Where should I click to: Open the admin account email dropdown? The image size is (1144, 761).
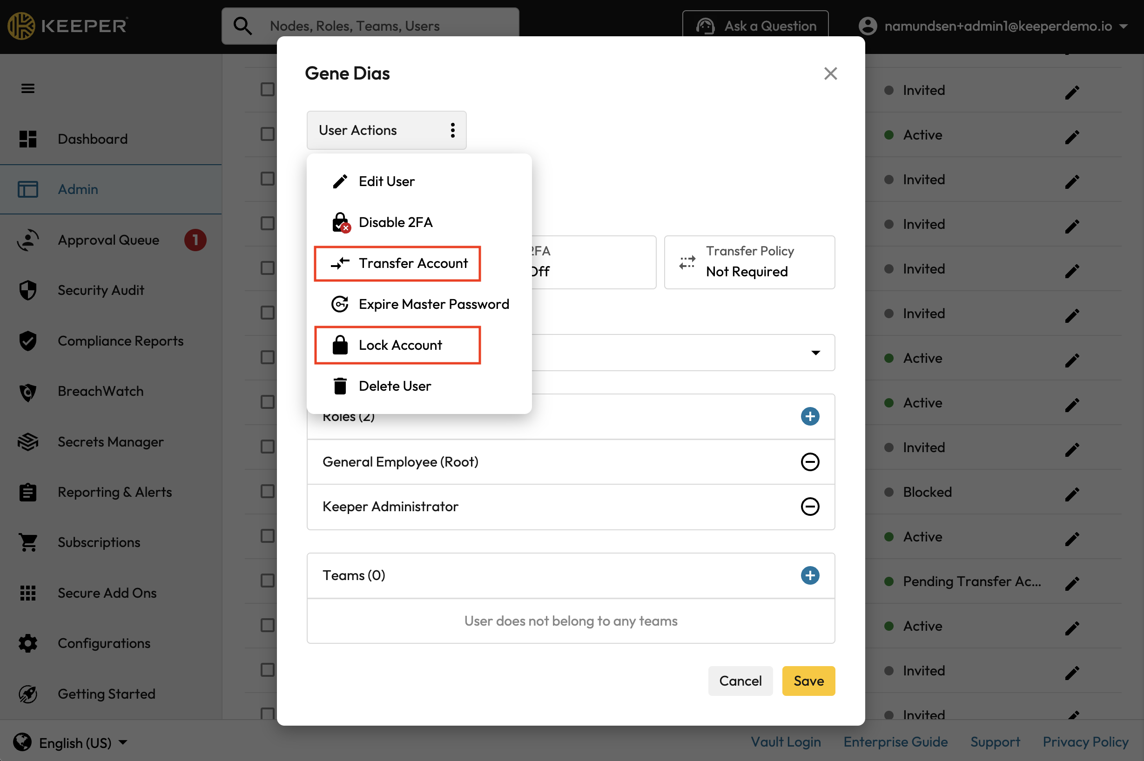(997, 26)
